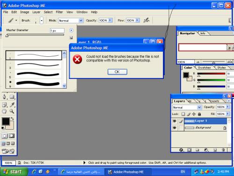The image size is (234, 176).
Task: Enable the Airbrush option icon
Action: point(146,20)
